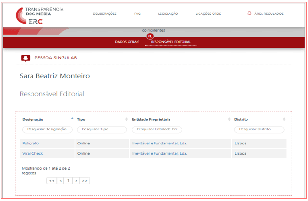This screenshot has height=201, width=308.
Task: Go to the last page with >> button
Action: click(x=85, y=181)
